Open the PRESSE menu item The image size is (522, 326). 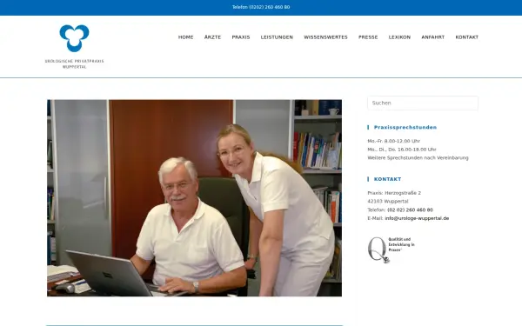point(368,37)
